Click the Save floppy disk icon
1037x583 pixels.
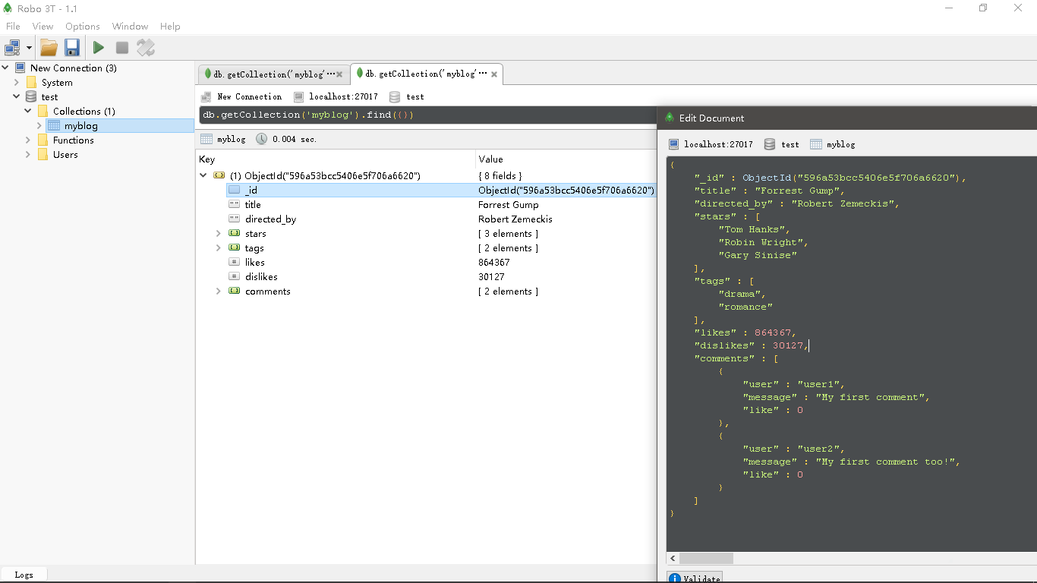click(x=72, y=48)
